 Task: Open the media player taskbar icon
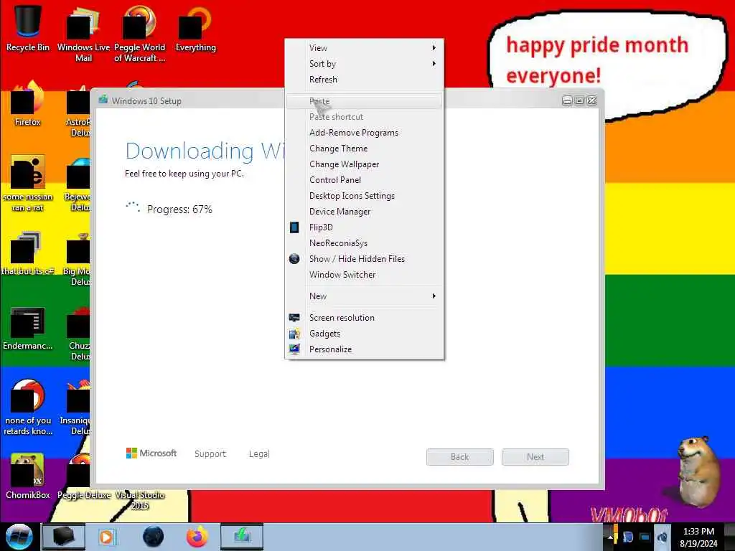click(x=107, y=537)
